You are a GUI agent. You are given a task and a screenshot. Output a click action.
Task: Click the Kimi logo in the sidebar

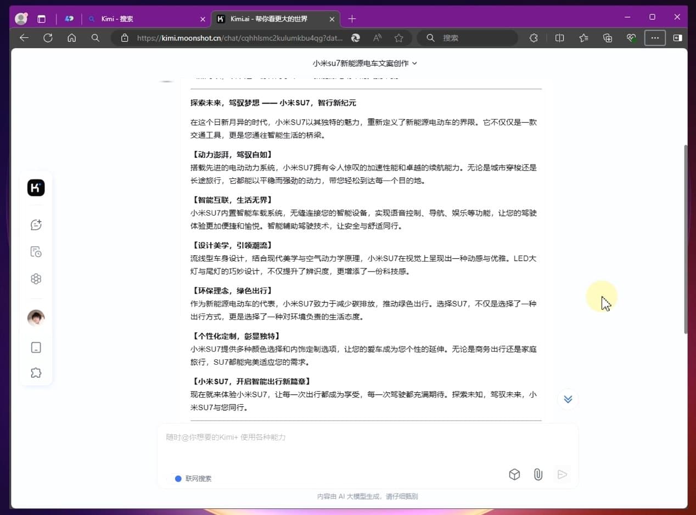(36, 187)
